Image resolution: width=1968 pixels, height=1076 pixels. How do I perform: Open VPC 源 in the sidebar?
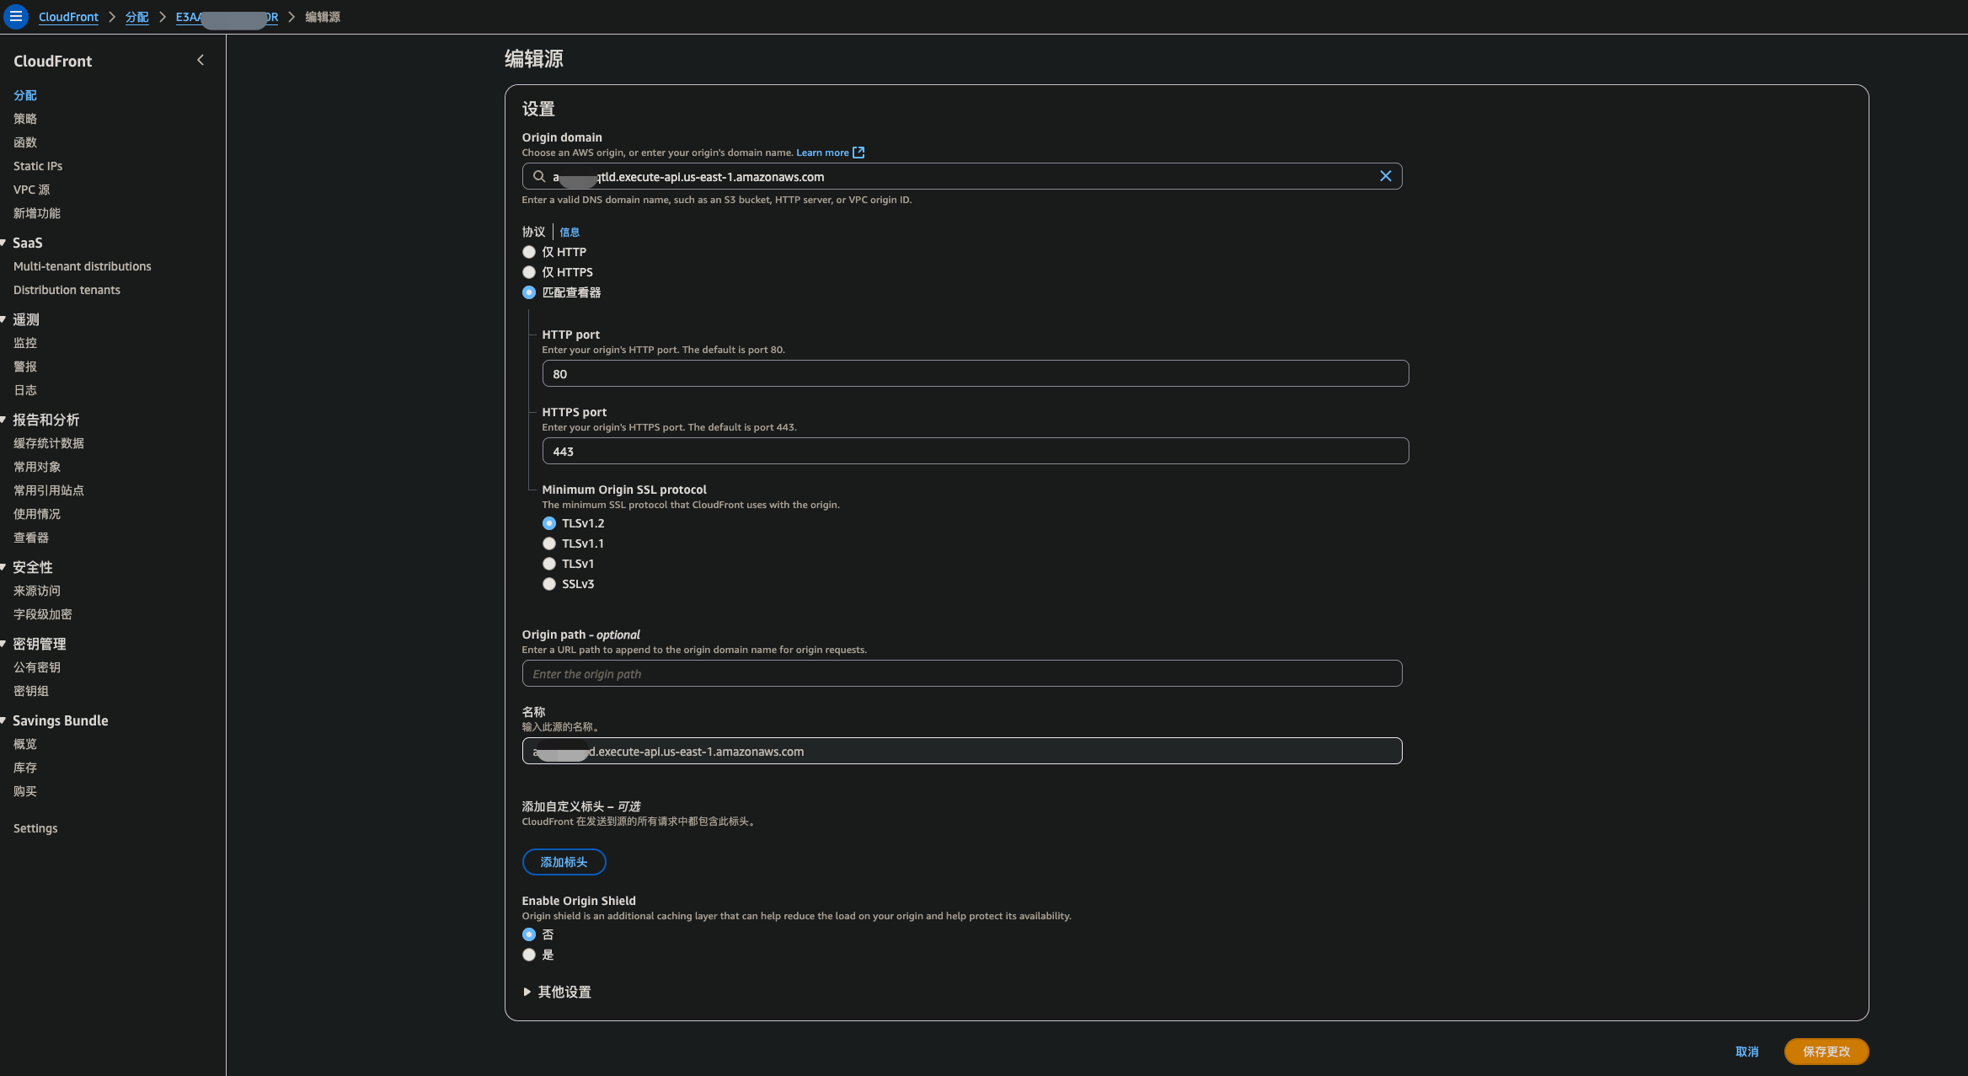(32, 190)
